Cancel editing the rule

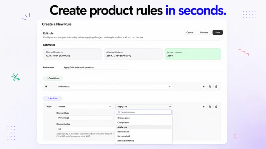coord(190,32)
